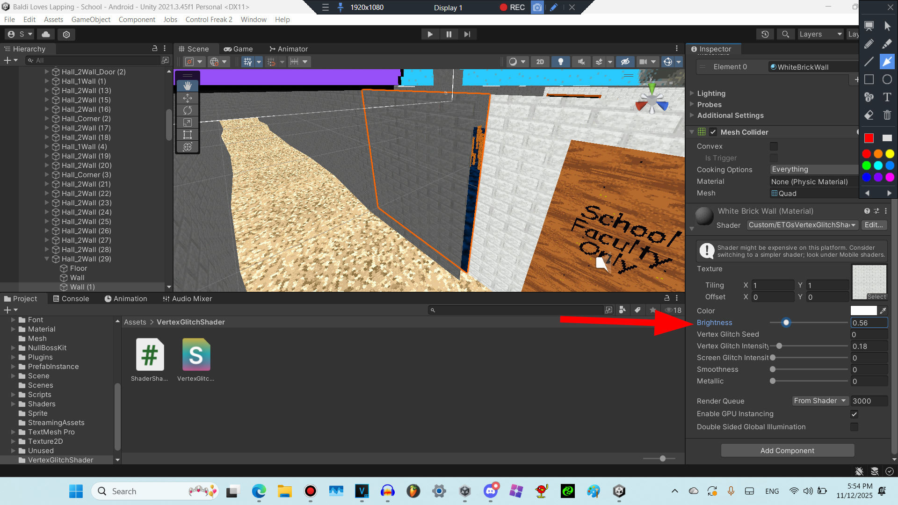The width and height of the screenshot is (898, 505).
Task: Click the camera capture icon in the recording bar
Action: coord(537,7)
